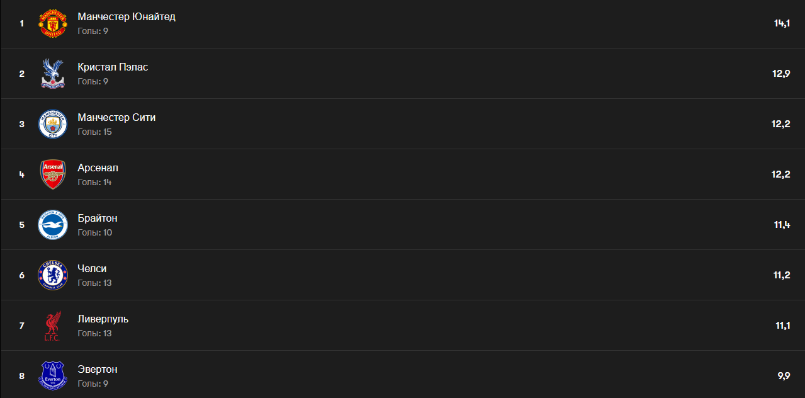
Task: Select the Манчестер Сити team name
Action: coord(116,118)
